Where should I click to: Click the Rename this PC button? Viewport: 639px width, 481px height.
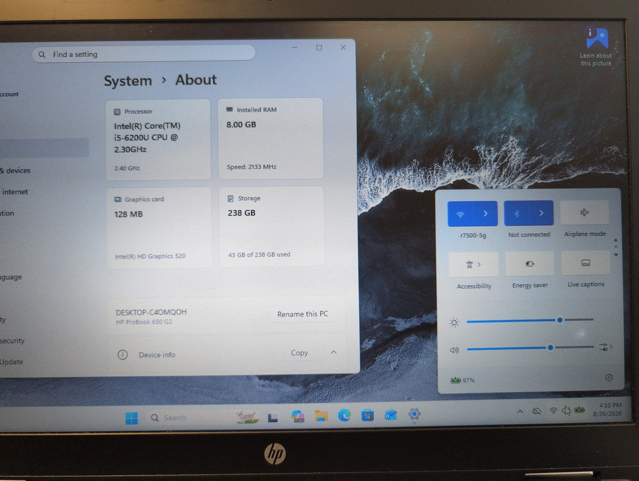302,314
